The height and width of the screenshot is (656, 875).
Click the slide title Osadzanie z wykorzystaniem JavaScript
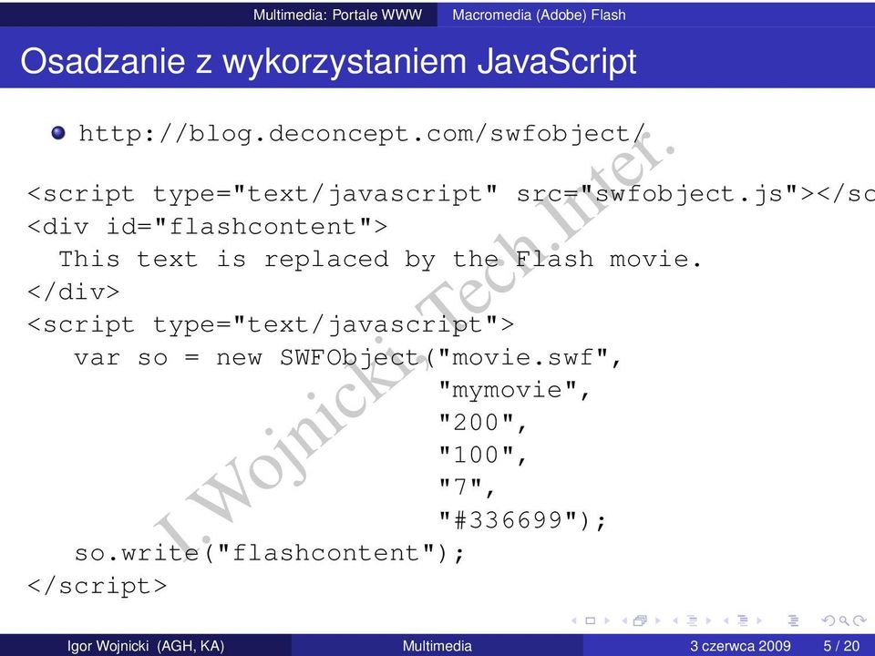point(328,61)
